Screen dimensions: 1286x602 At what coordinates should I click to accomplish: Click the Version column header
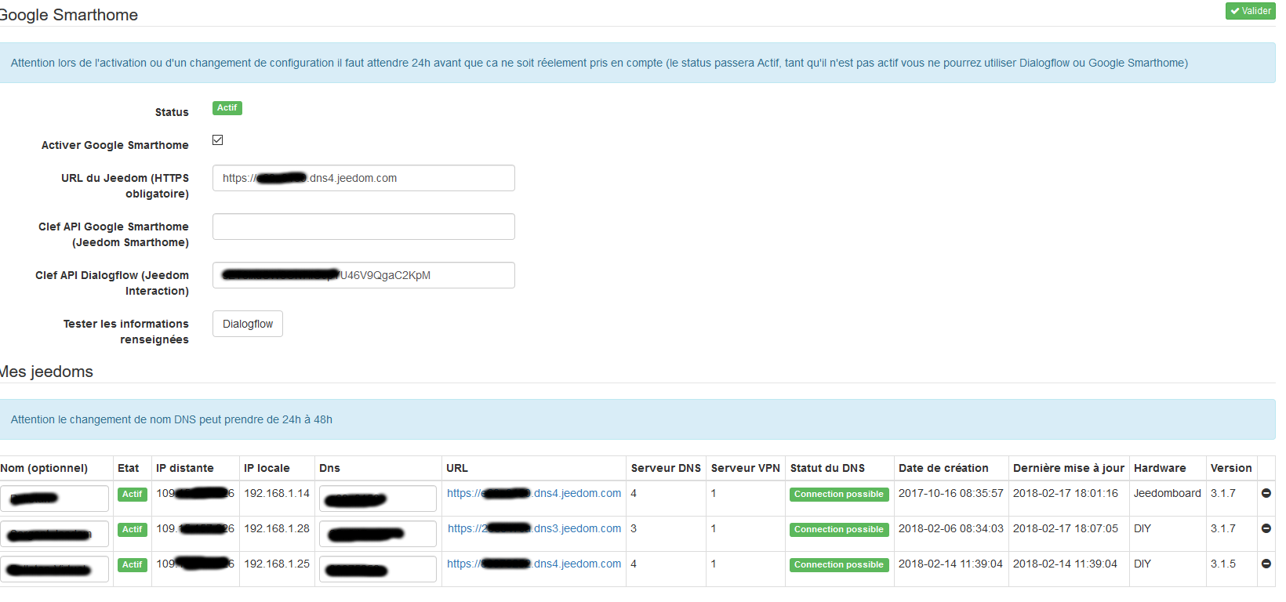[1231, 468]
